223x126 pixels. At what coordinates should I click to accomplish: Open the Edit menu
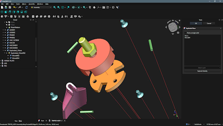point(7,4)
